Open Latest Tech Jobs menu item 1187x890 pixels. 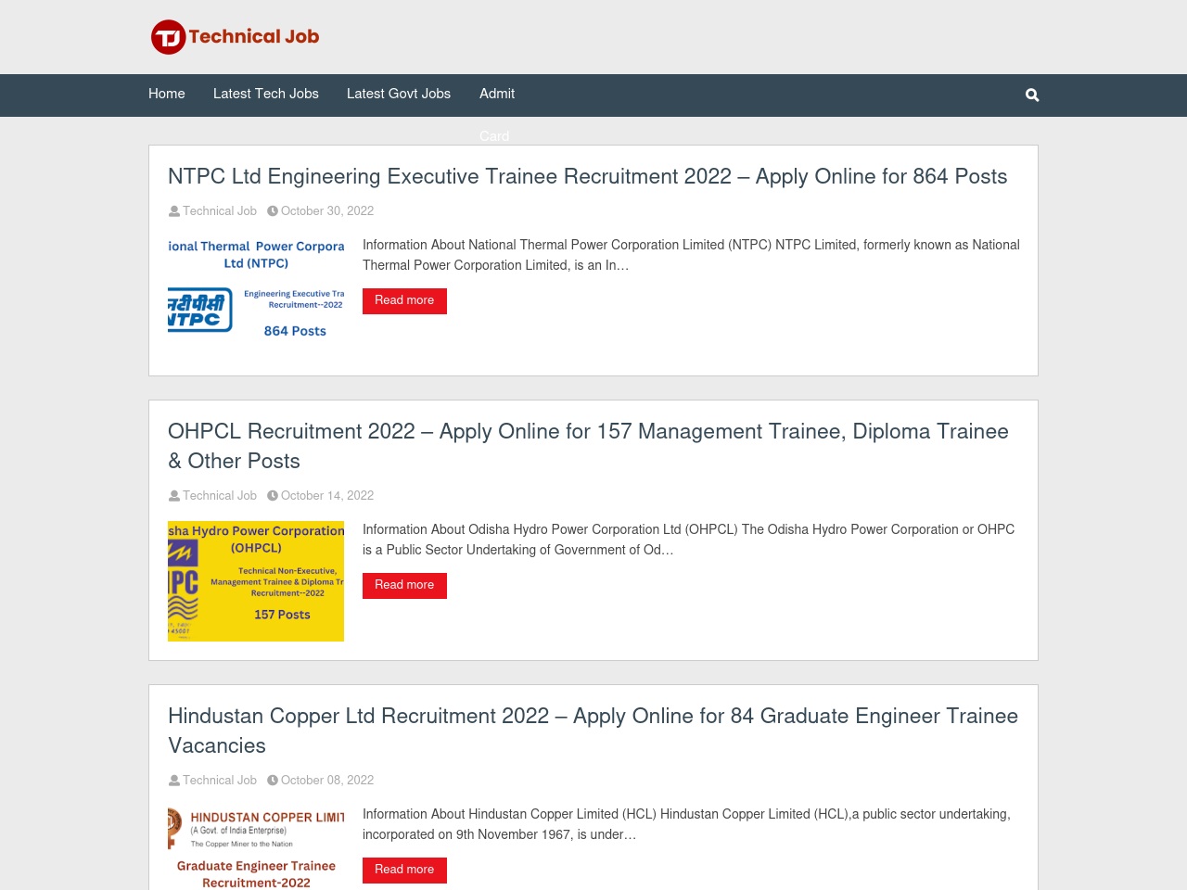pos(266,94)
